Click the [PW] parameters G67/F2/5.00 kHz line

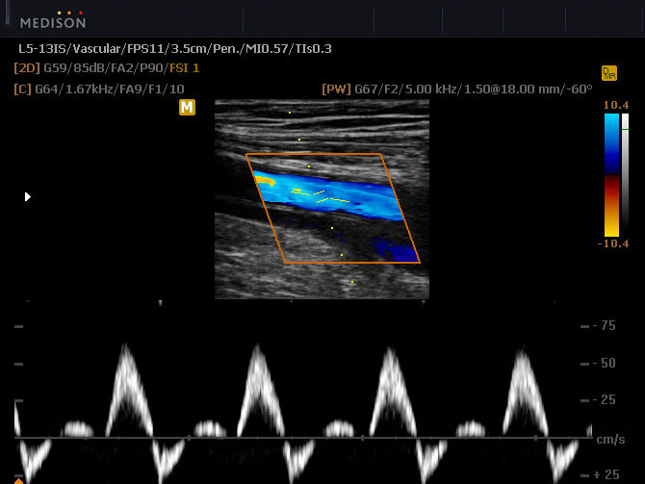coord(457,89)
